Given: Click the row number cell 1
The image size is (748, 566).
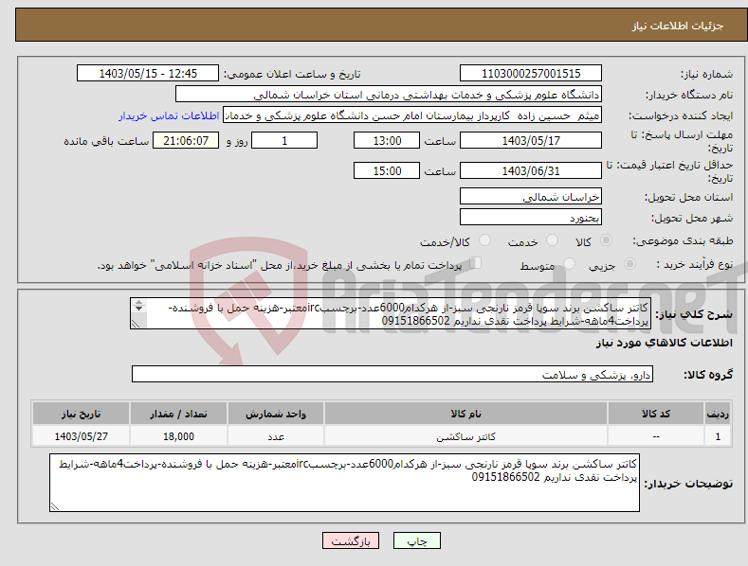Looking at the screenshot, I should pyautogui.click(x=718, y=436).
